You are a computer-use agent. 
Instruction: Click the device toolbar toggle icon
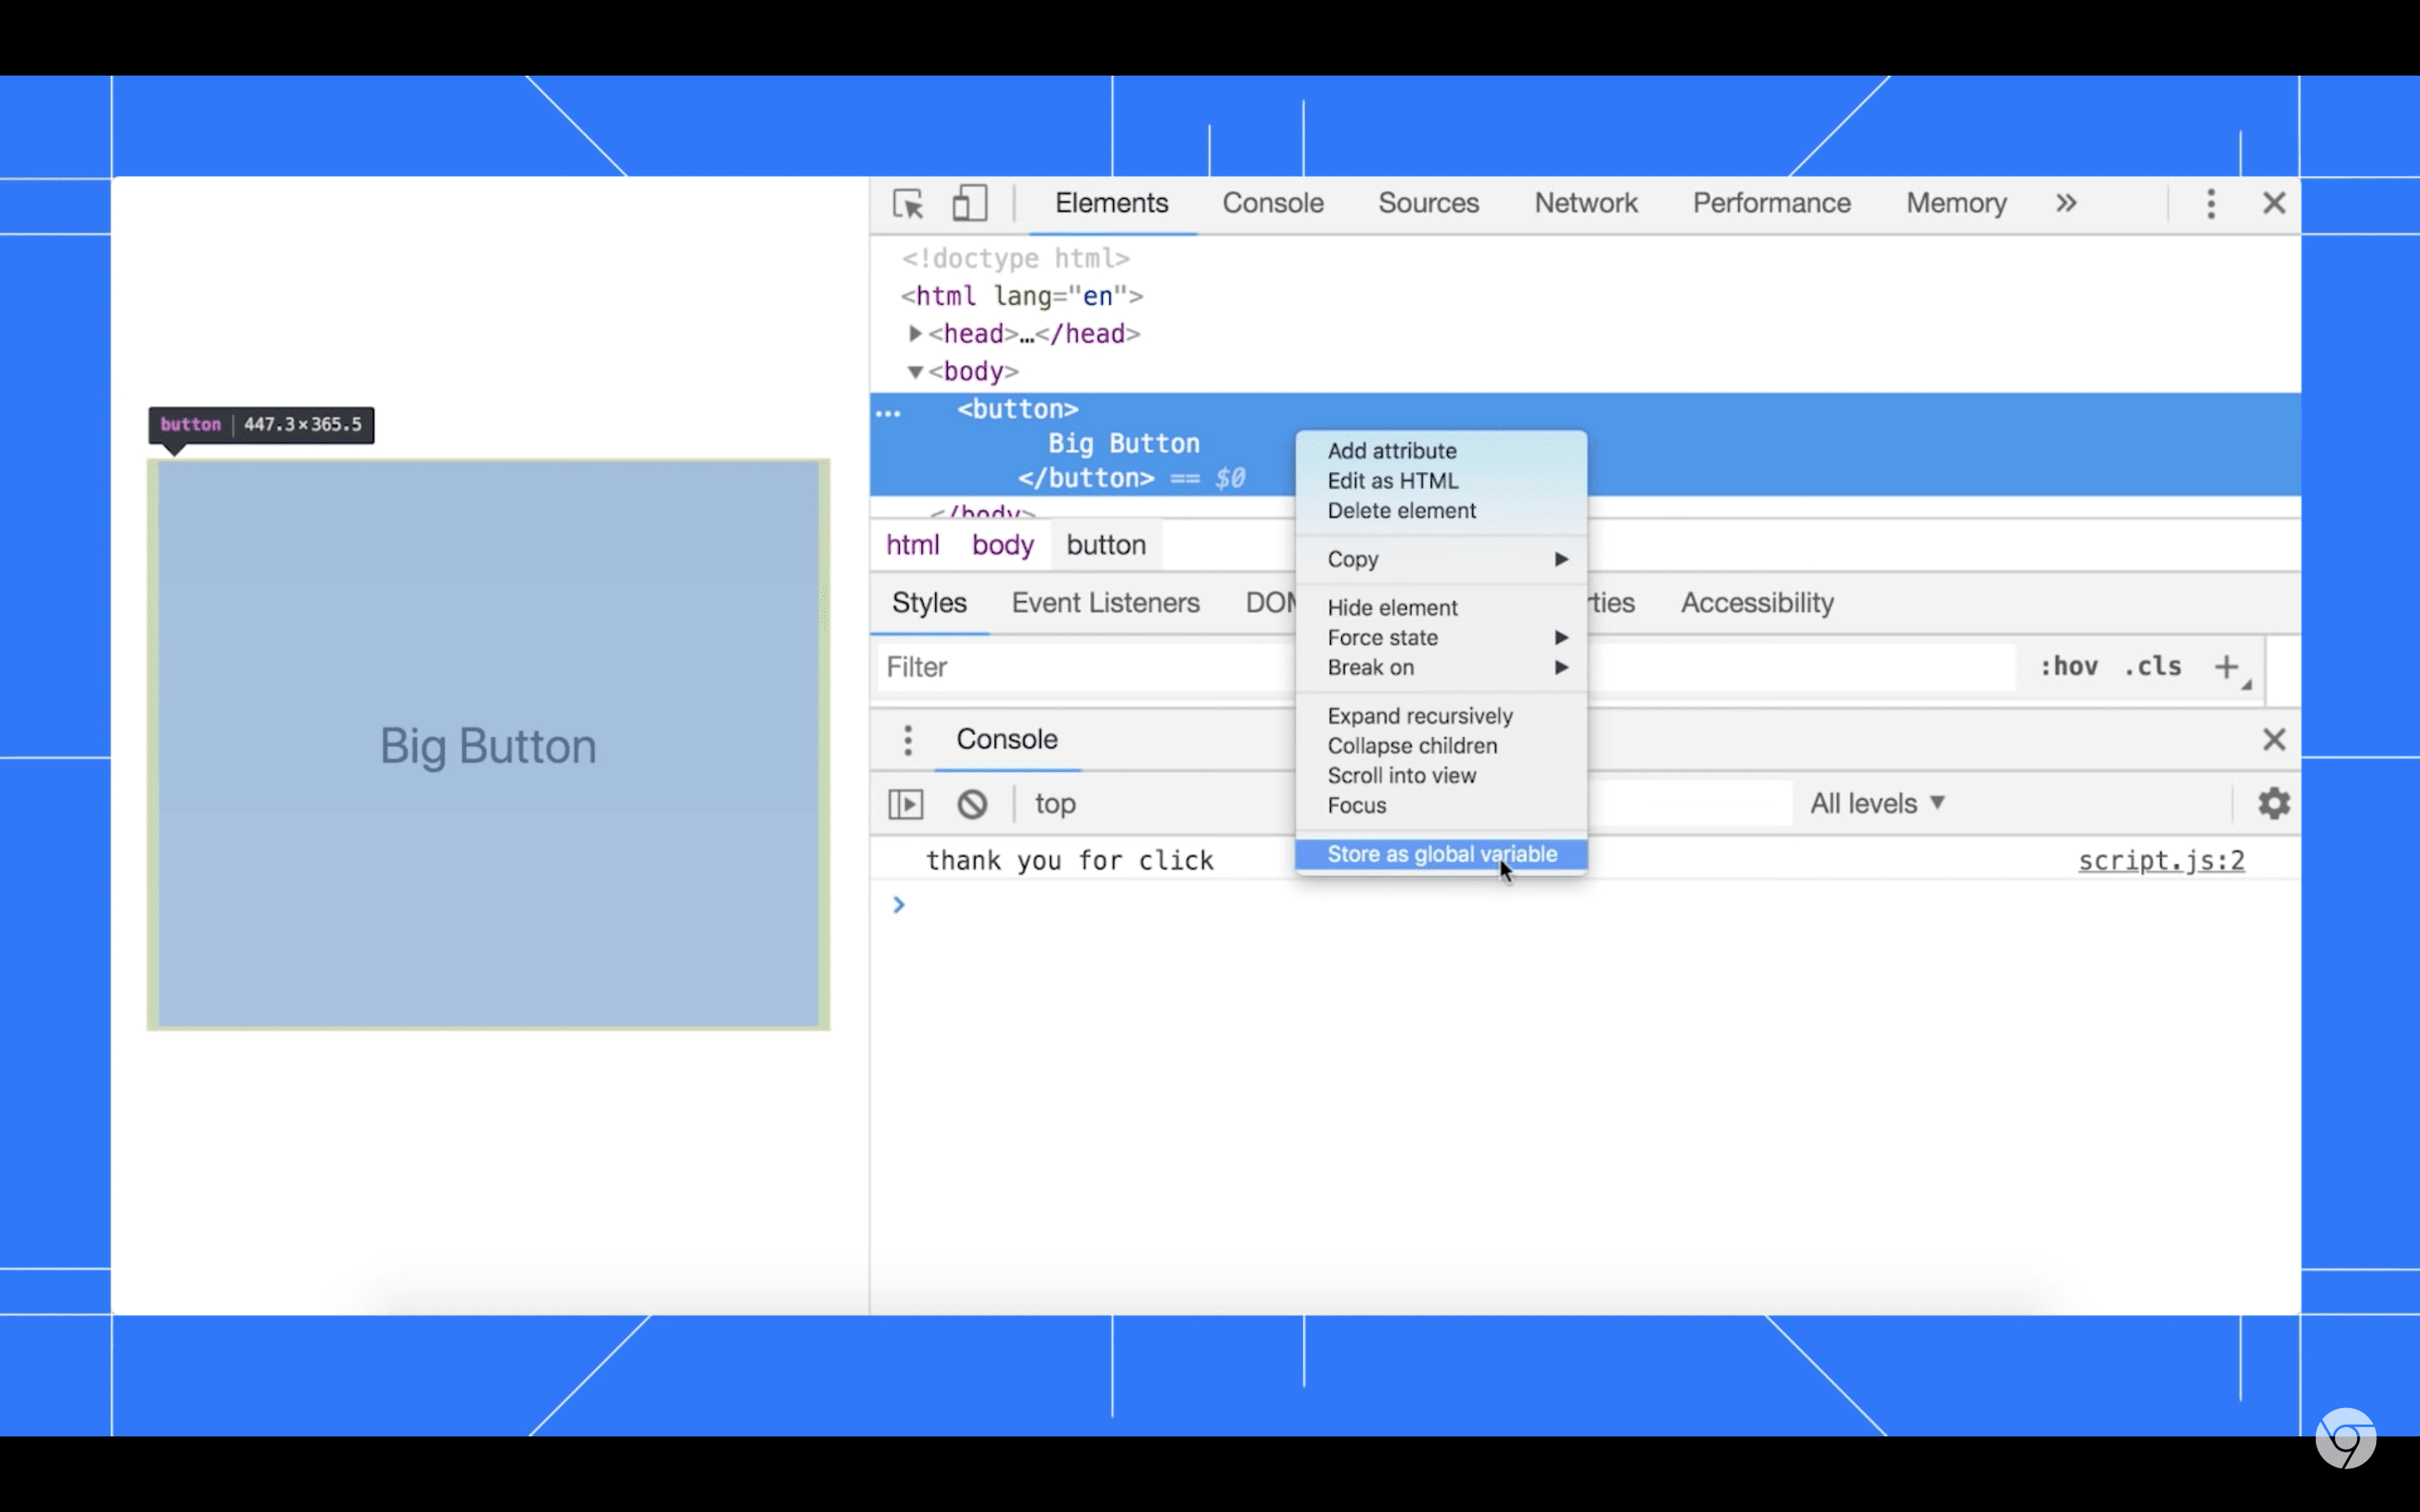pos(971,204)
